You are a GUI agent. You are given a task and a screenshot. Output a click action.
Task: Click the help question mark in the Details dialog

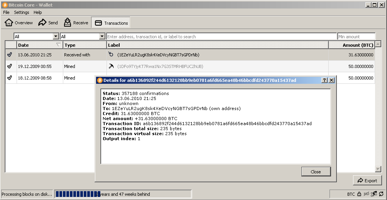[x=325, y=80]
